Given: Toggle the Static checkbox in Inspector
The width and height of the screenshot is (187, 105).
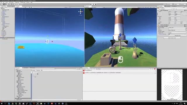Looking at the screenshot, I should pyautogui.click(x=182, y=8).
